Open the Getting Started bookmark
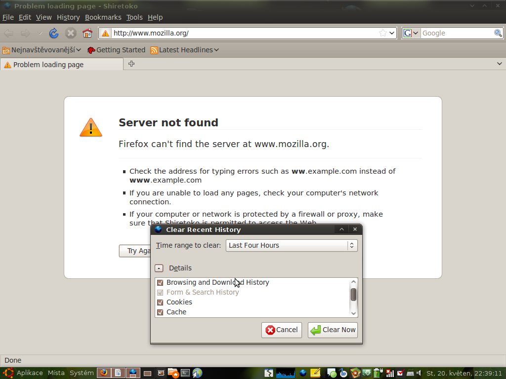The height and width of the screenshot is (379, 506). (116, 50)
